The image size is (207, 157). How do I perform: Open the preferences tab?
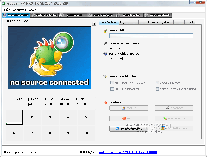(x=73, y=15)
